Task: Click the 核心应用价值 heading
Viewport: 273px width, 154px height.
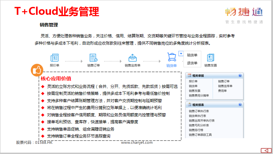Action: pos(56,79)
